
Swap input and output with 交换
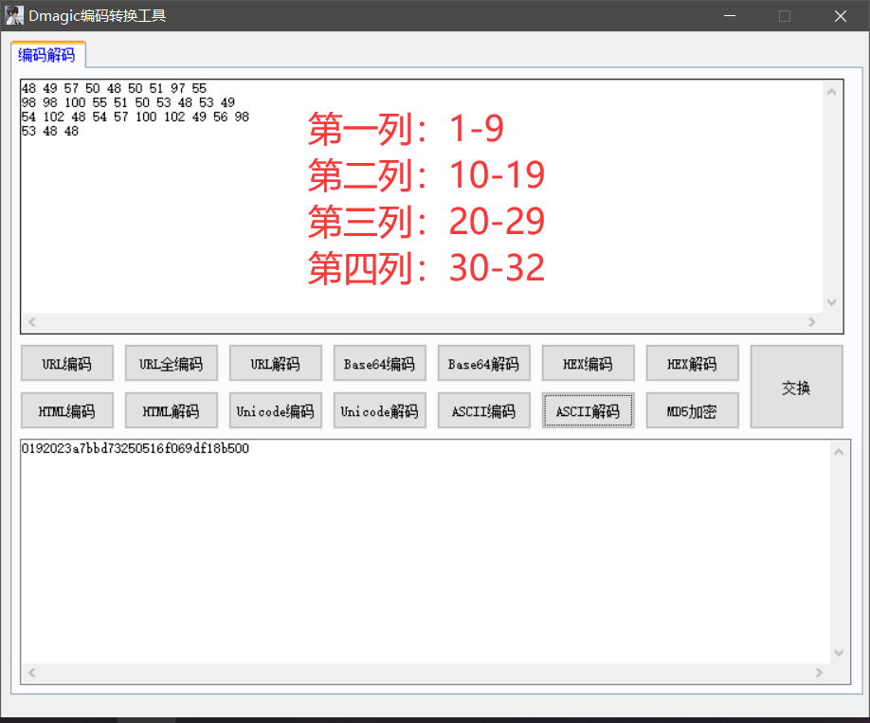(x=796, y=388)
